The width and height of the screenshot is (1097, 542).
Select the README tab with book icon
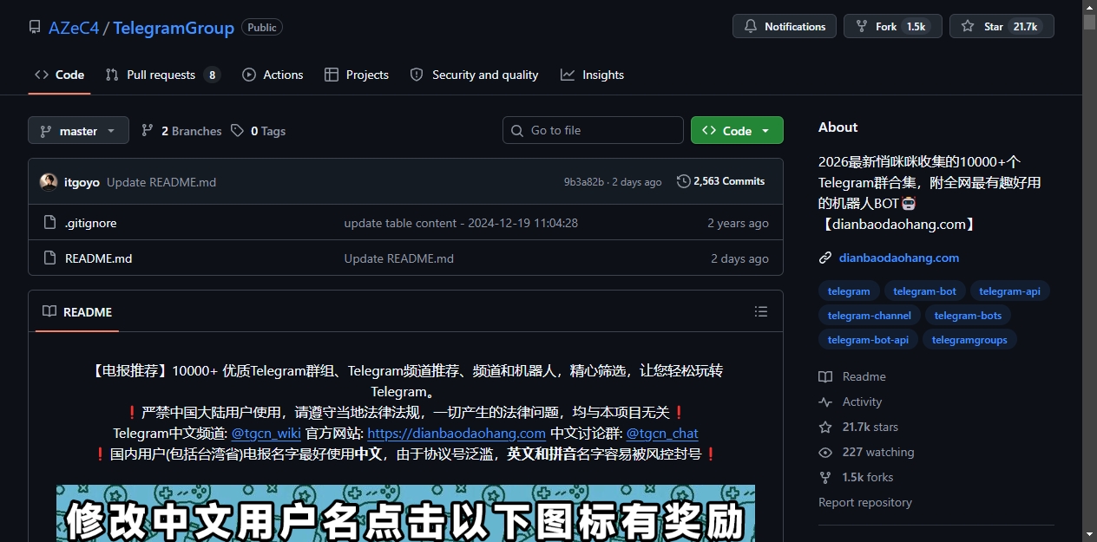(x=77, y=311)
